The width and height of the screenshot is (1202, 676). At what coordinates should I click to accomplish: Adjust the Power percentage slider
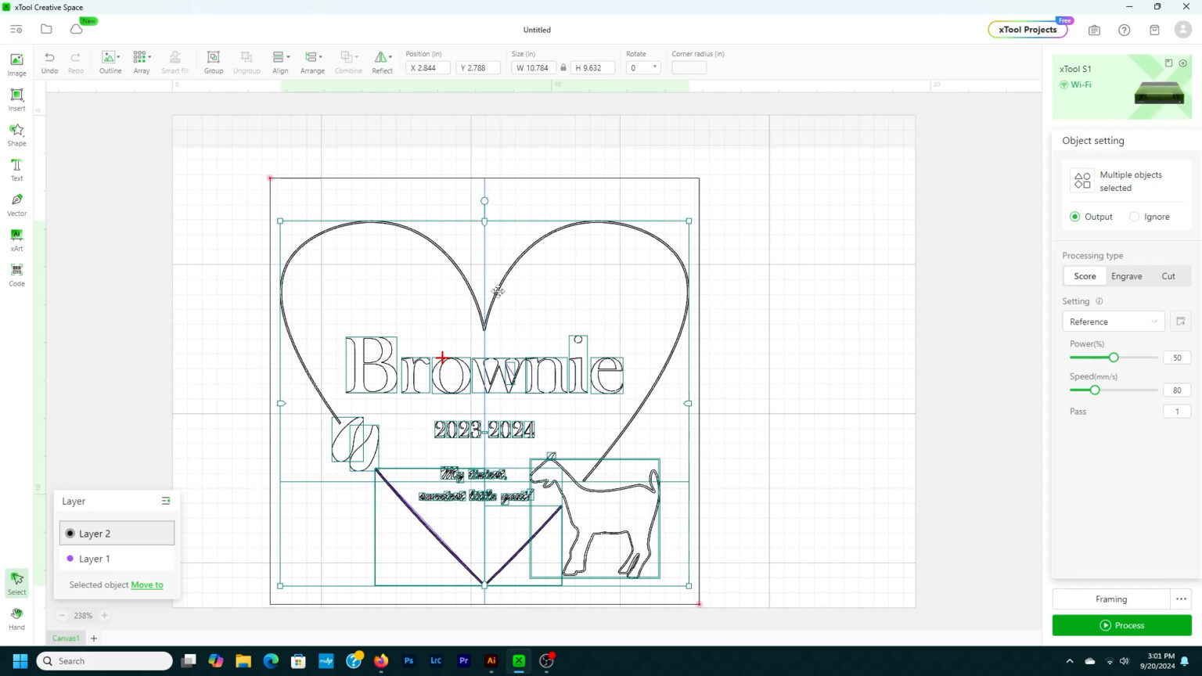(1114, 358)
